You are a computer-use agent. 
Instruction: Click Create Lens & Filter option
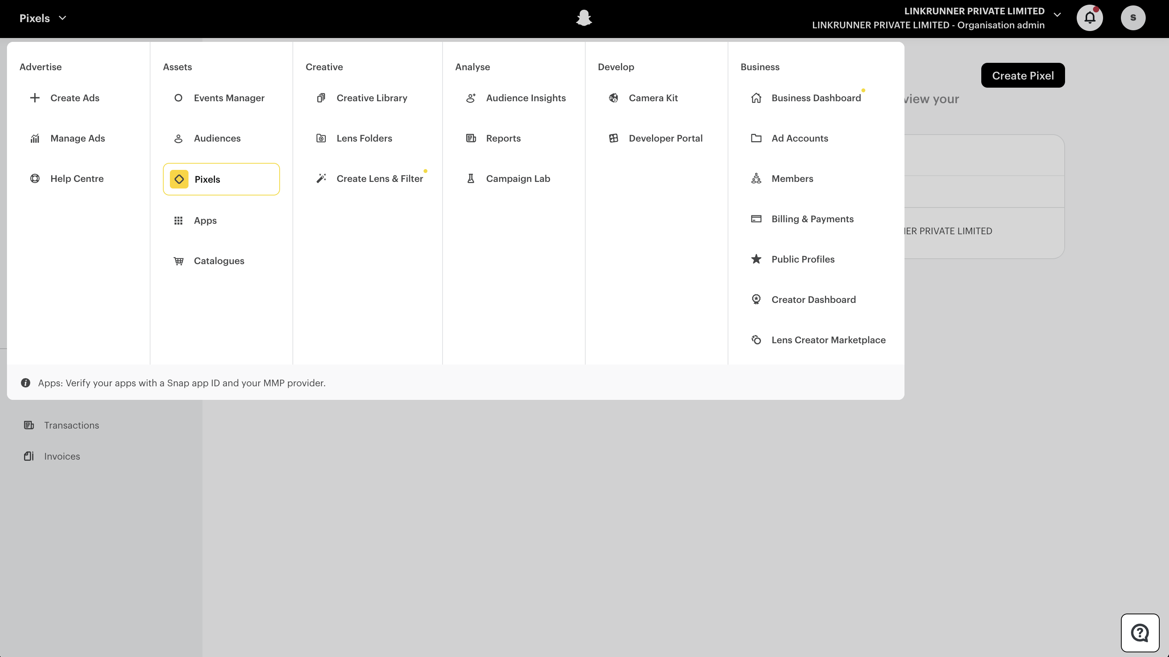[x=380, y=178]
